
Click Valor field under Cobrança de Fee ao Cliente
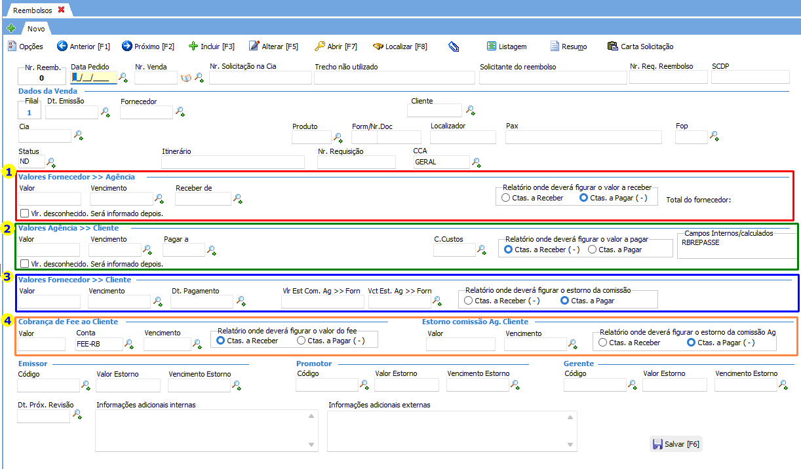click(42, 344)
